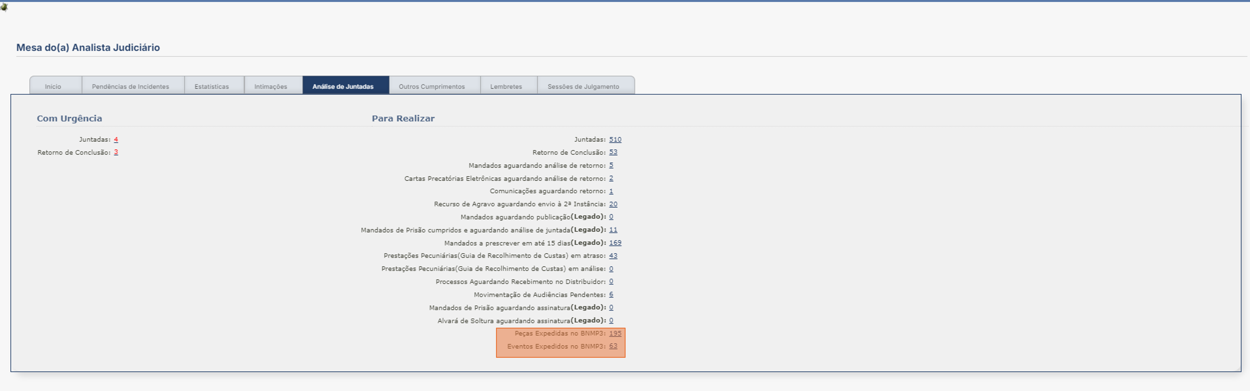This screenshot has height=391, width=1250.
Task: Click urgent Juntadas count 4
Action: (116, 139)
